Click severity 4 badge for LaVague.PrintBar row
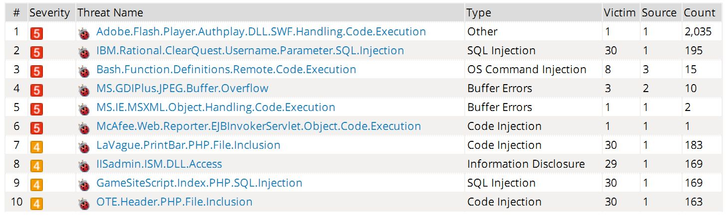 coord(36,147)
